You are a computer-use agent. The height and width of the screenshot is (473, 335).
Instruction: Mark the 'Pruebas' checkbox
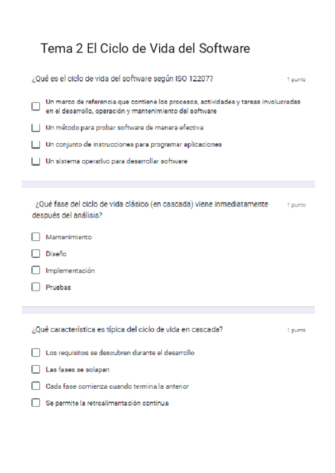click(36, 287)
